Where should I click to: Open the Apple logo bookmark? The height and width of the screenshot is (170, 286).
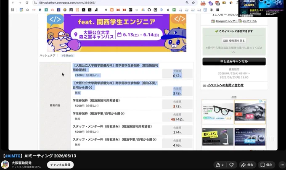[x=168, y=10]
